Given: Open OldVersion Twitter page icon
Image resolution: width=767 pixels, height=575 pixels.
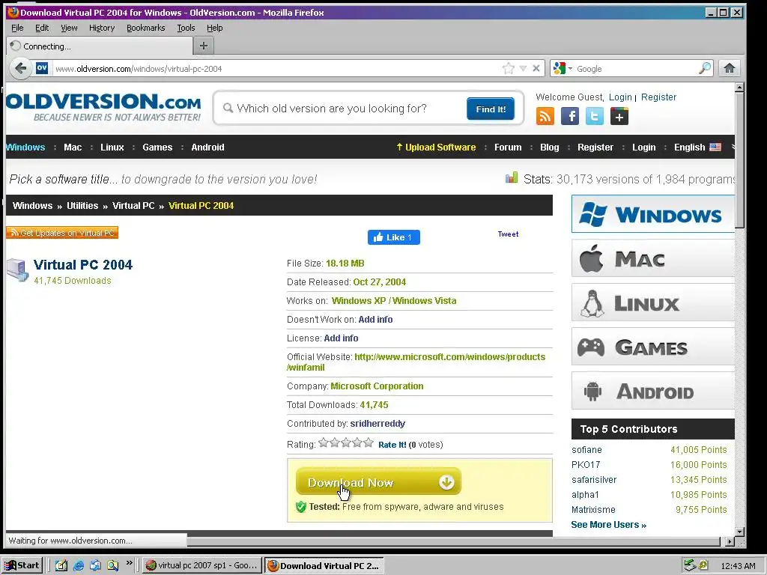Looking at the screenshot, I should click(594, 116).
